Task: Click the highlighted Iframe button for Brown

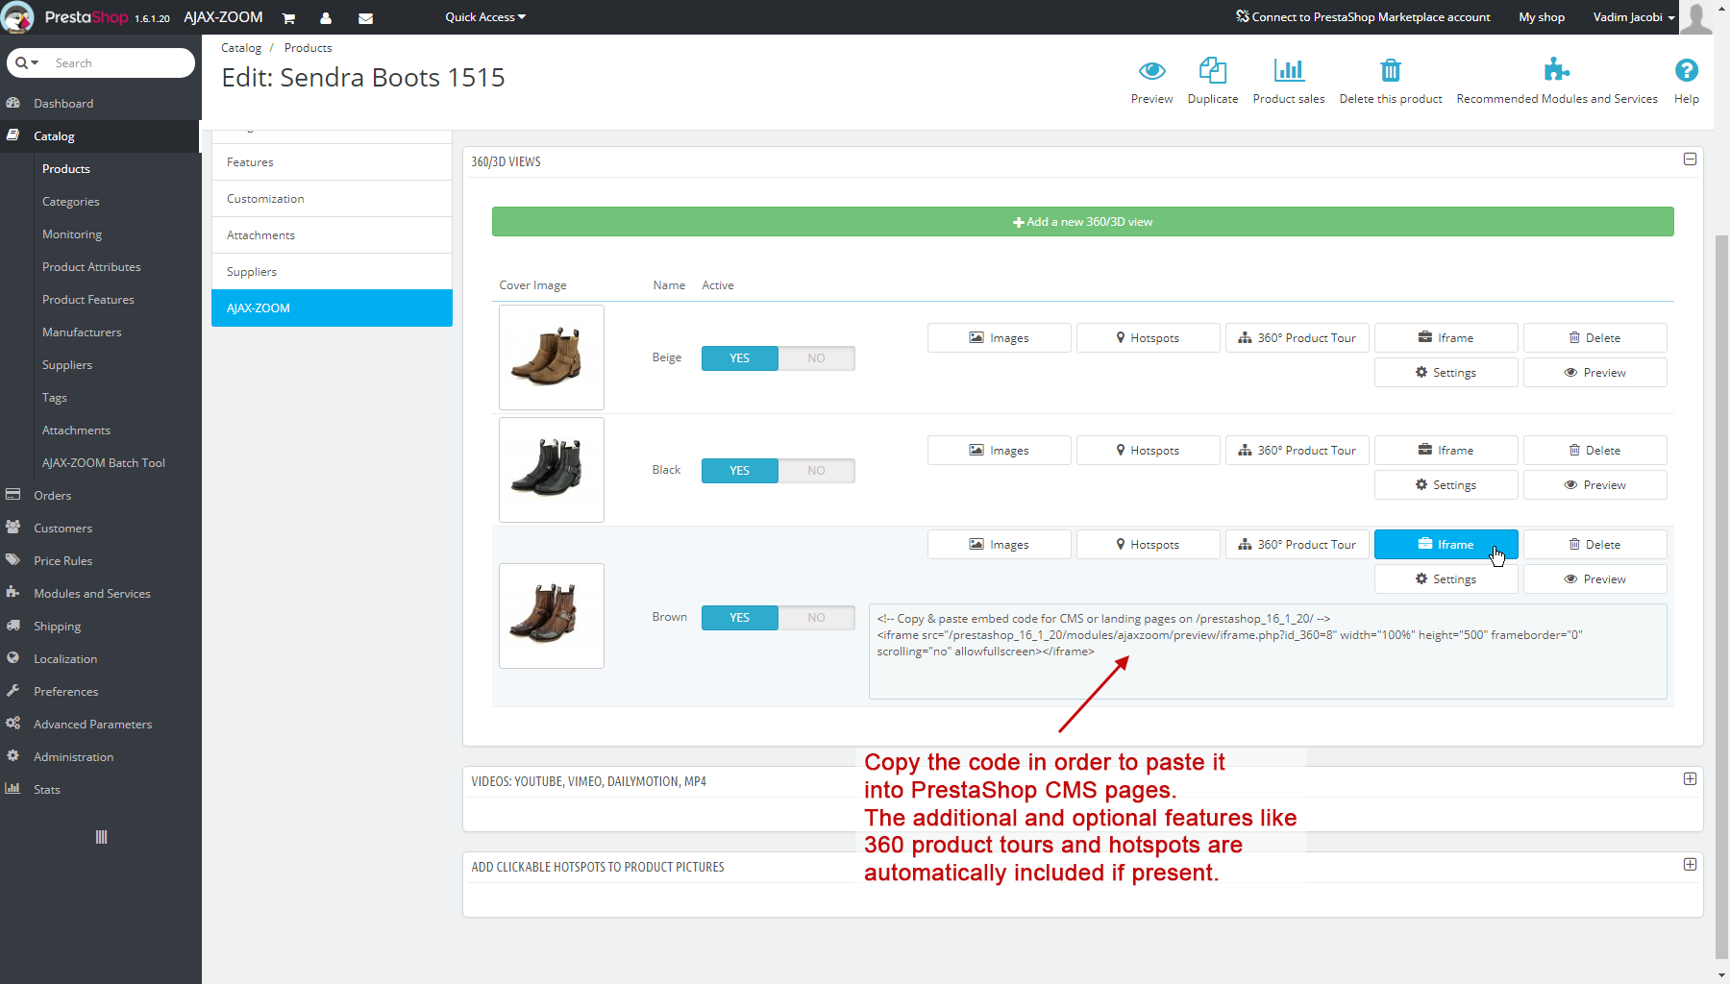Action: (x=1446, y=545)
